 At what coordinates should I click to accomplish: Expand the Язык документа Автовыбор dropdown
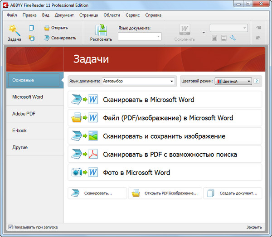[172, 82]
